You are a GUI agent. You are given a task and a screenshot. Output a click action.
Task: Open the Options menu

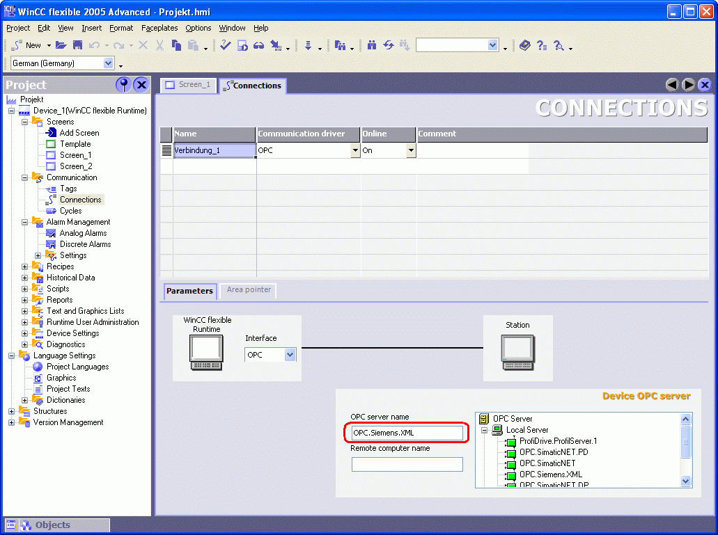[x=198, y=28]
